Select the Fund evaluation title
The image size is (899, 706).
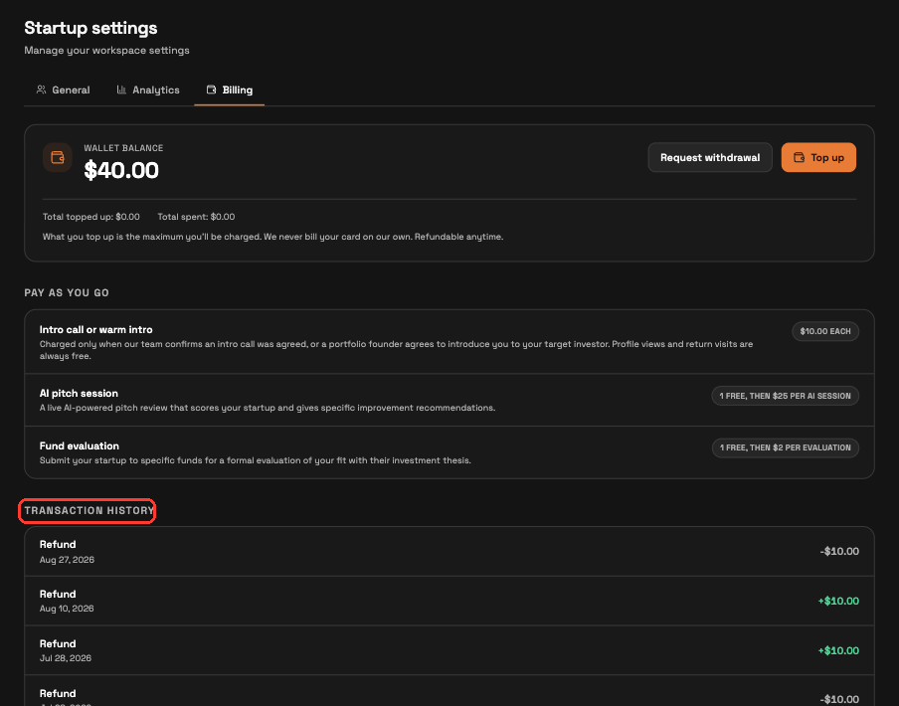(x=80, y=445)
